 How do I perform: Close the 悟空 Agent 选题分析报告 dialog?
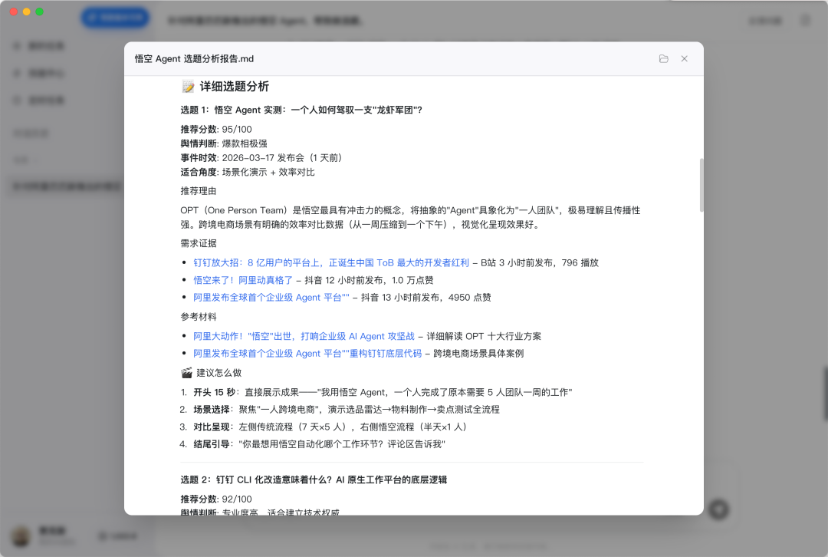point(684,58)
